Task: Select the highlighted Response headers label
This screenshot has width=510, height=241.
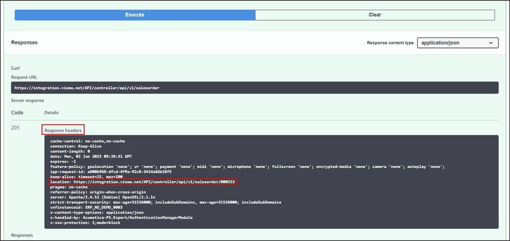Action: pyautogui.click(x=64, y=130)
